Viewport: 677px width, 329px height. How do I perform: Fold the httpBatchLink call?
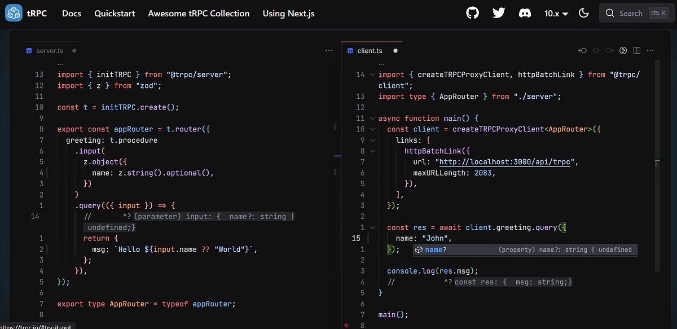click(x=372, y=151)
